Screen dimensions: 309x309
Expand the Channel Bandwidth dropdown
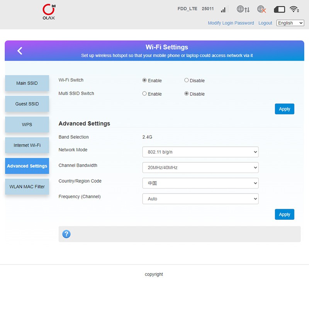[x=200, y=168]
